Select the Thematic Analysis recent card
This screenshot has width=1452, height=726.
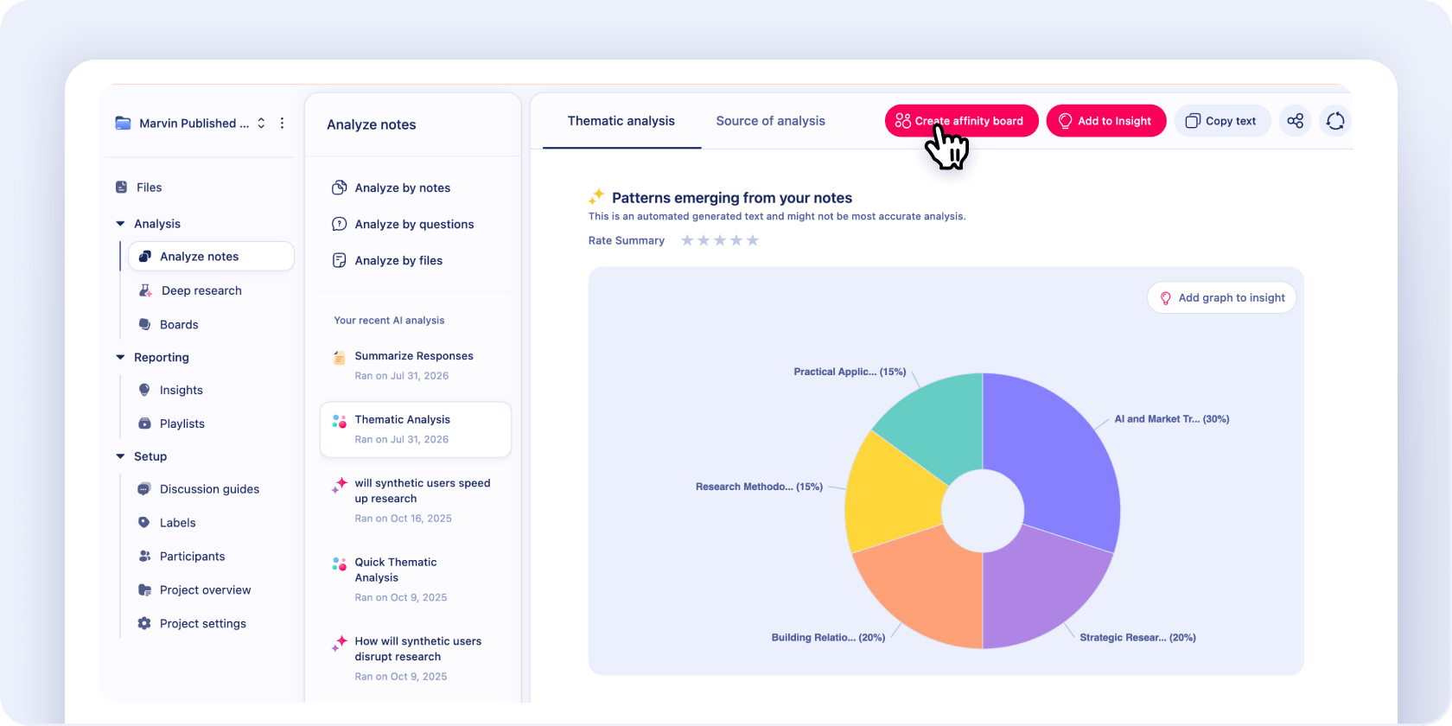pos(415,430)
